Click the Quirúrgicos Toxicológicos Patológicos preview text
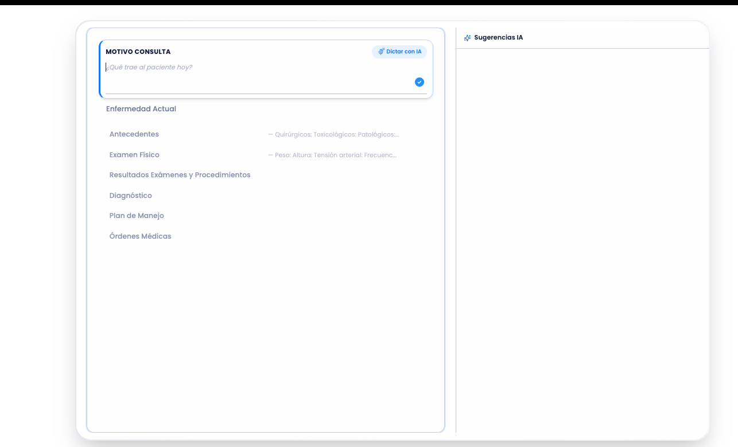This screenshot has height=447, width=738. point(334,135)
